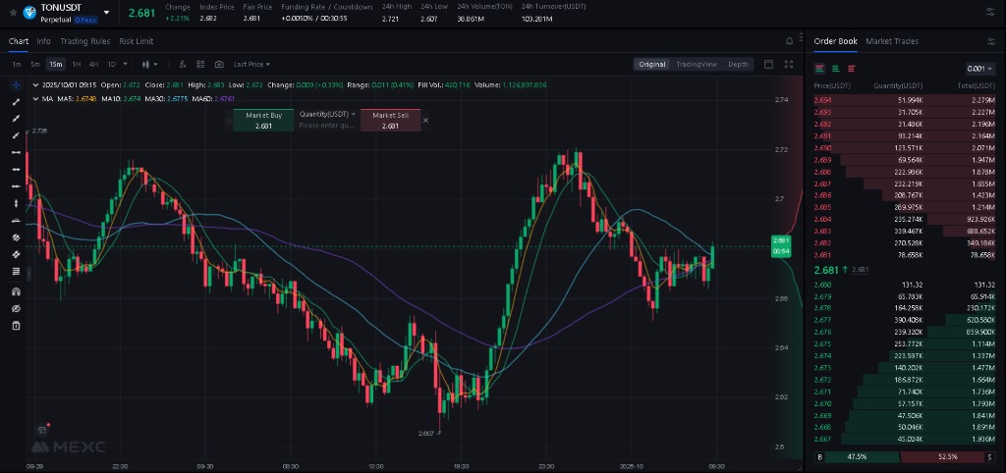Image resolution: width=1006 pixels, height=473 pixels.
Task: Click the Funding Rate / Countdown label
Action: (326, 7)
